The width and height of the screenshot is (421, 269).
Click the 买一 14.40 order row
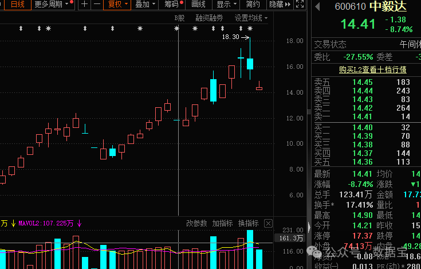pyautogui.click(x=362, y=127)
